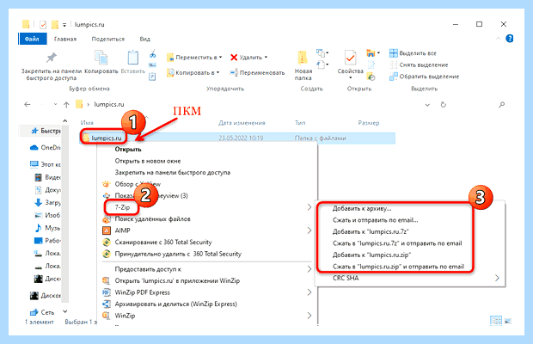
Task: Click Archive and share (WinZip Express)
Action: 175,304
